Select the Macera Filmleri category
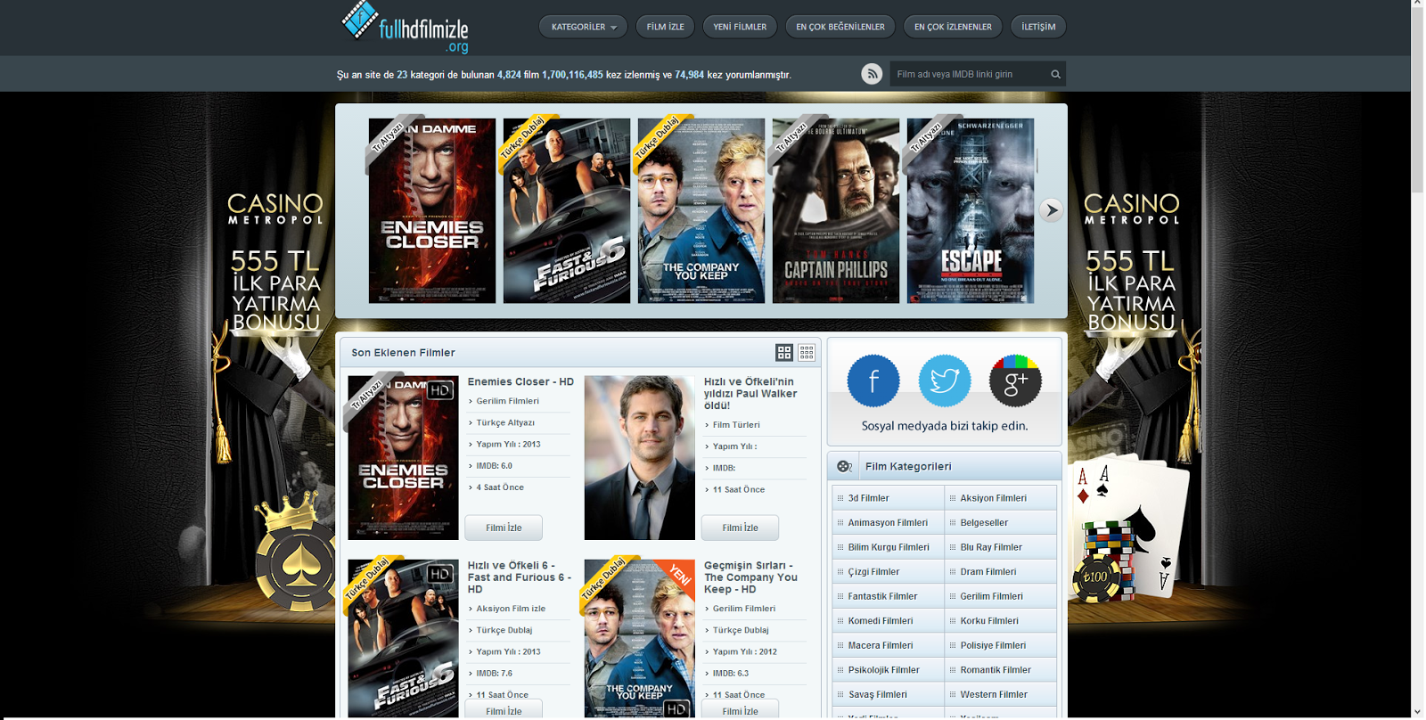 888,645
